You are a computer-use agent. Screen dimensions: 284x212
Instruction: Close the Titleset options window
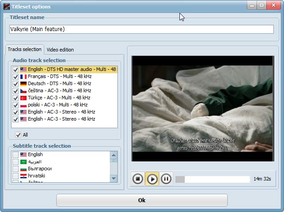coord(273,5)
